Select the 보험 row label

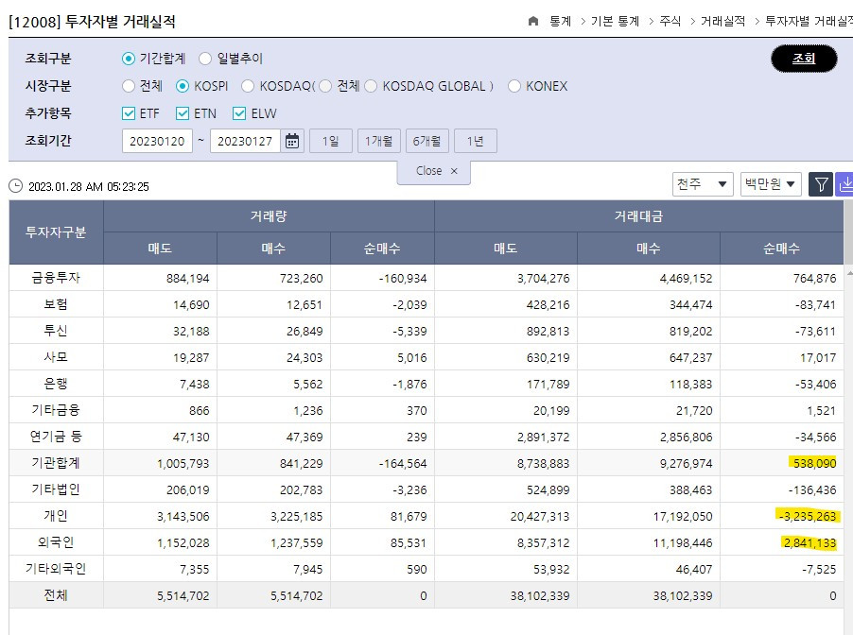tap(56, 304)
